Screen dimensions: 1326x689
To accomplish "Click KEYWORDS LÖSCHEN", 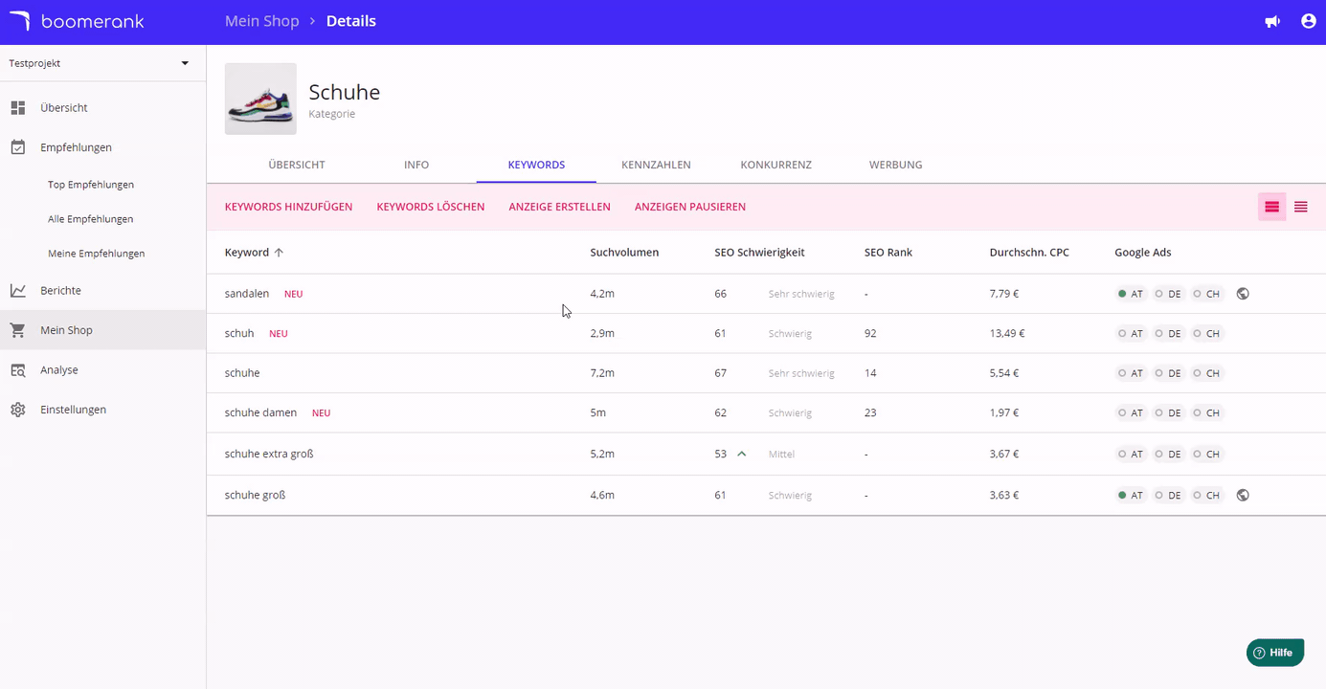I will coord(431,207).
